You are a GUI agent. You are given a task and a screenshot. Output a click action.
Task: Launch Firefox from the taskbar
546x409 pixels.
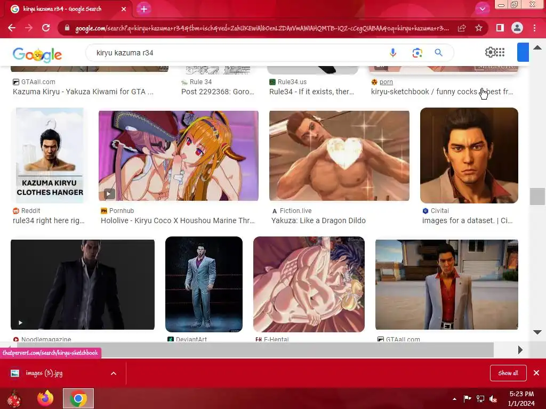(45, 398)
